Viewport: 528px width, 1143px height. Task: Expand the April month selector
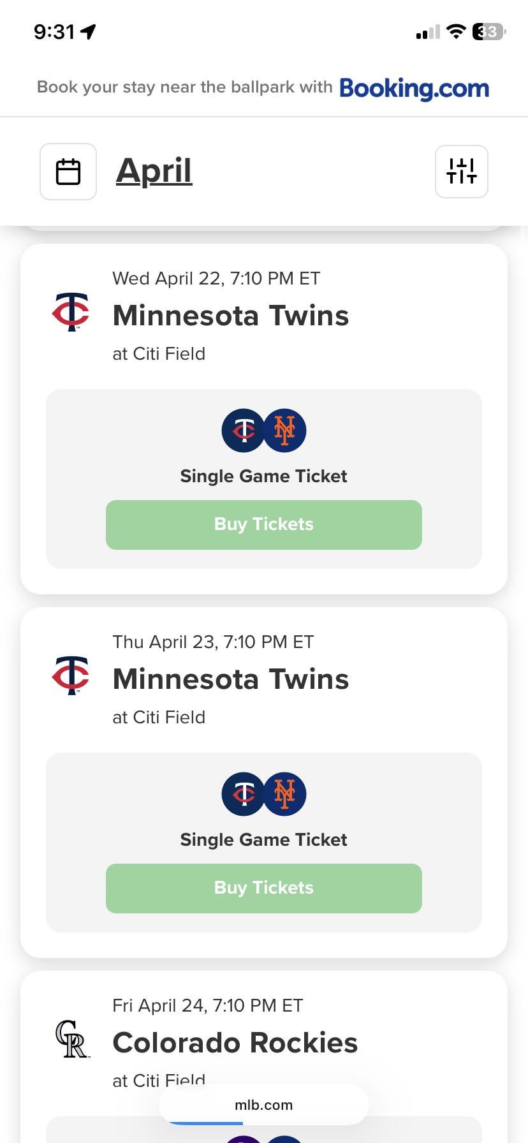point(154,171)
